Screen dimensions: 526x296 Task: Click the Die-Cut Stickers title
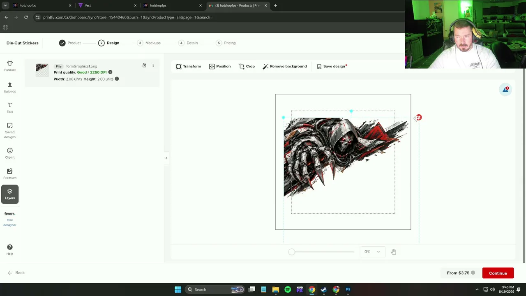[23, 43]
